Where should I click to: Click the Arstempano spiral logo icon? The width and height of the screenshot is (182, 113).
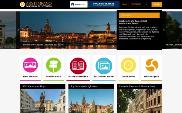[x=22, y=5]
